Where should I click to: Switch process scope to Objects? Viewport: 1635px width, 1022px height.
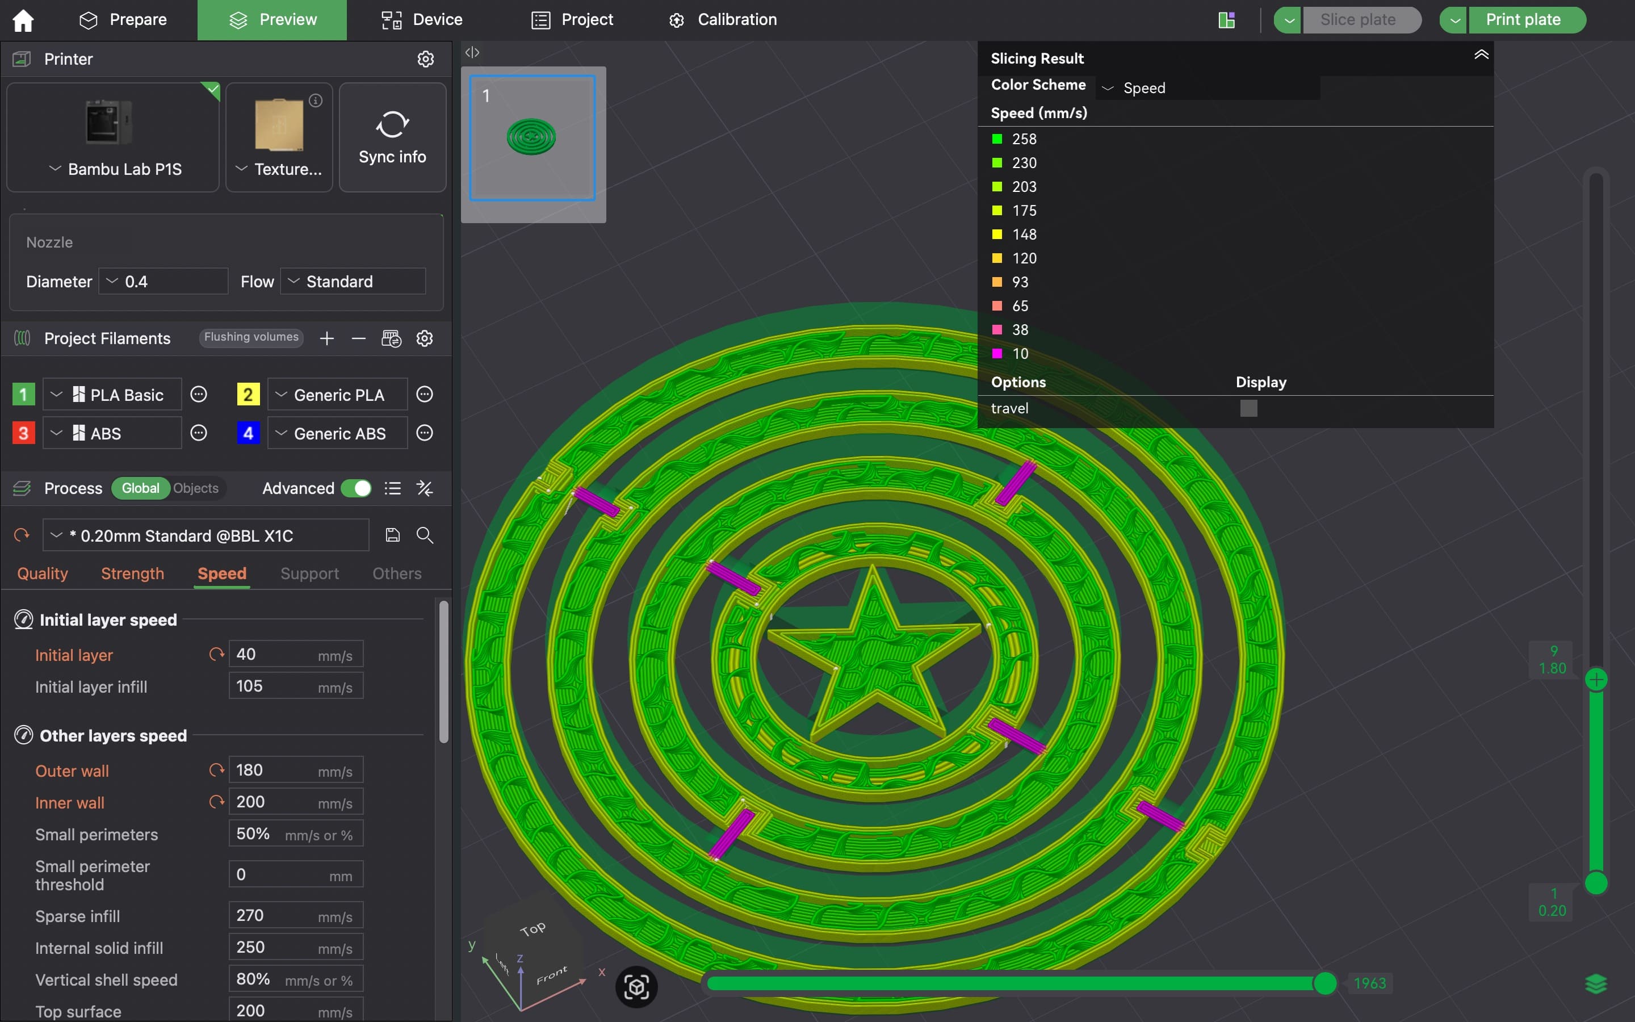(195, 488)
